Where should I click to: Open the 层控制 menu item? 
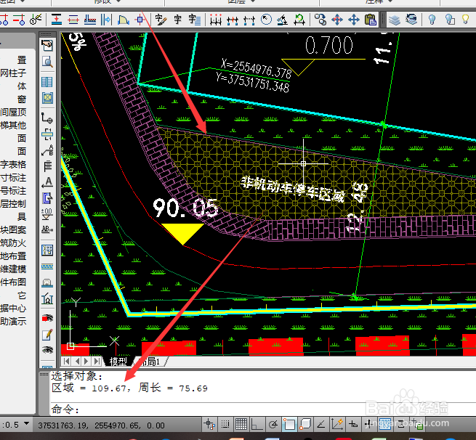point(13,204)
